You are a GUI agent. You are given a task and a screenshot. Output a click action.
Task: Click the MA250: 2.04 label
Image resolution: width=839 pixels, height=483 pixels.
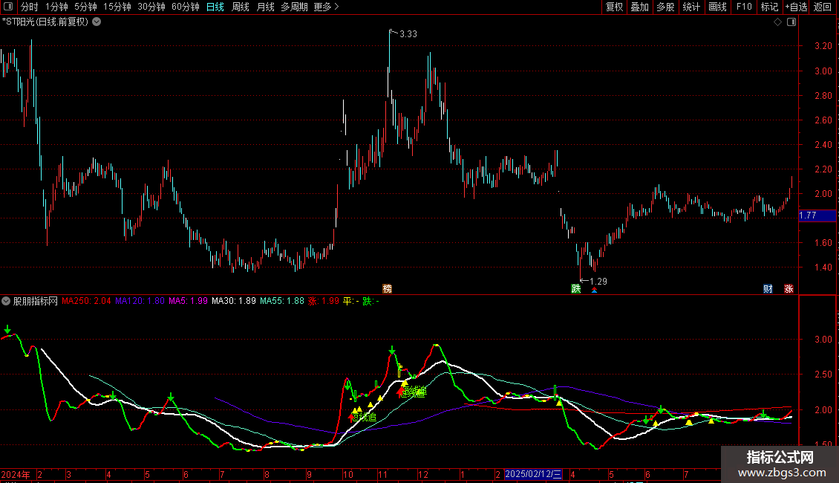86,301
